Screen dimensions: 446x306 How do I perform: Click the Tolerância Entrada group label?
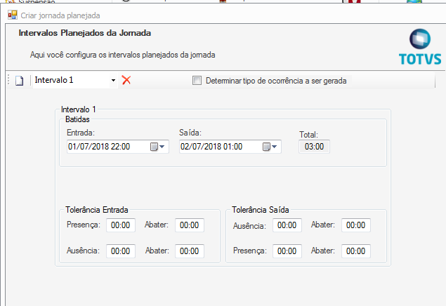[97, 210]
